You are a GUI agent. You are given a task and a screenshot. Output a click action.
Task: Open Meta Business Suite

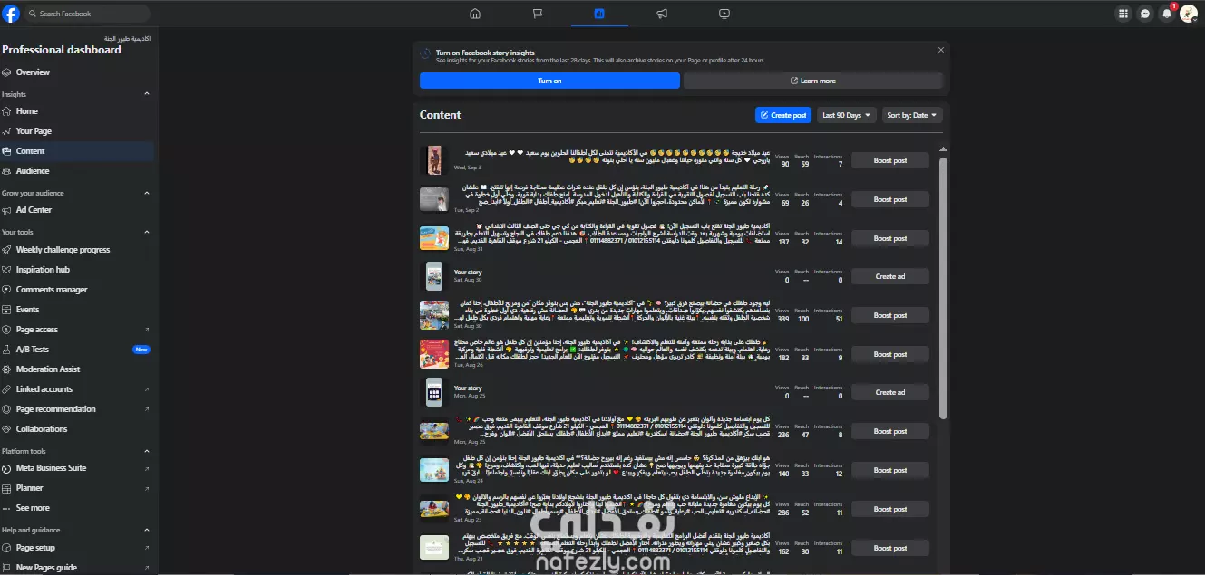pyautogui.click(x=77, y=468)
